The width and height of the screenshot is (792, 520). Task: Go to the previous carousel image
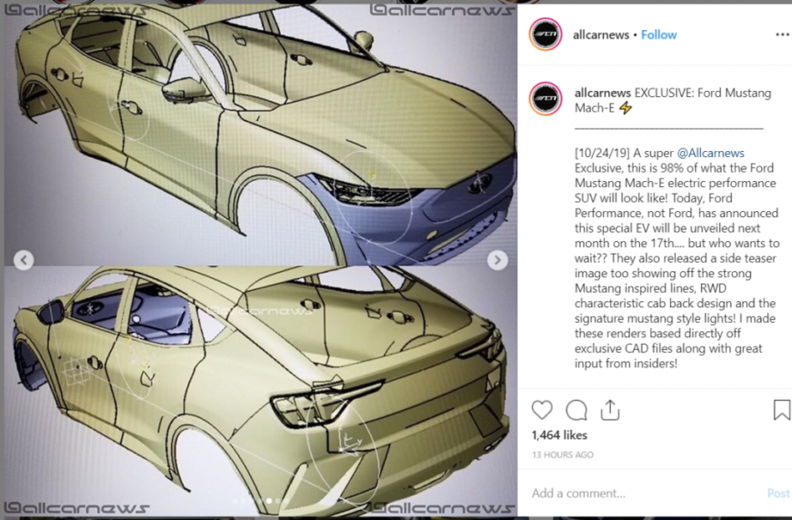tap(24, 260)
